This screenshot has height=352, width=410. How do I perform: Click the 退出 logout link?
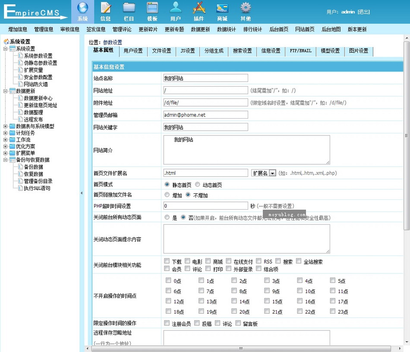click(364, 12)
